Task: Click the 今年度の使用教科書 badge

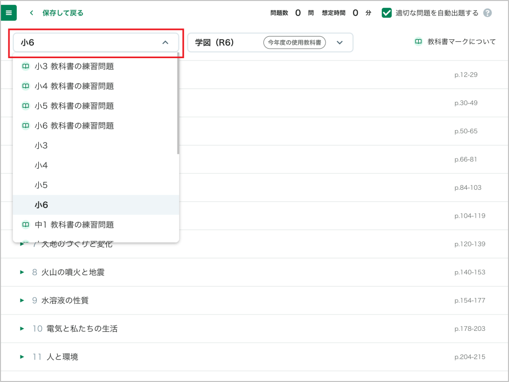Action: (x=294, y=43)
